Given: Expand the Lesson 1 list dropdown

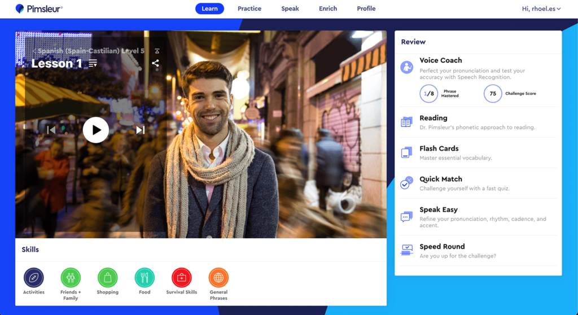Looking at the screenshot, I should (x=93, y=63).
